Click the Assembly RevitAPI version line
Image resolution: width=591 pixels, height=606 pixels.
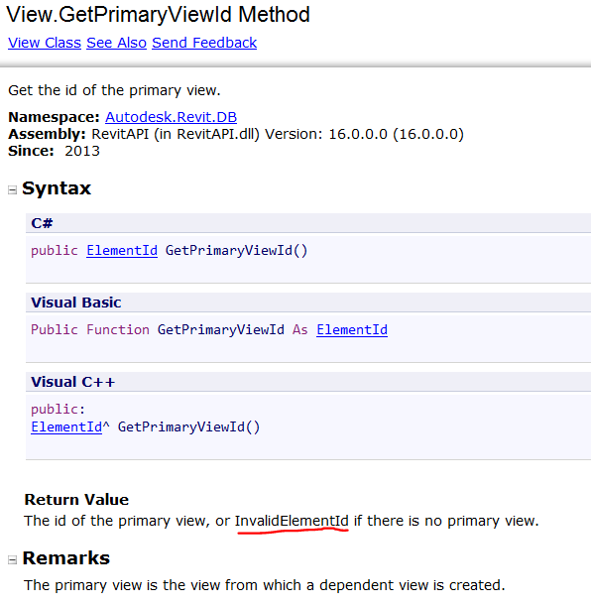[236, 134]
